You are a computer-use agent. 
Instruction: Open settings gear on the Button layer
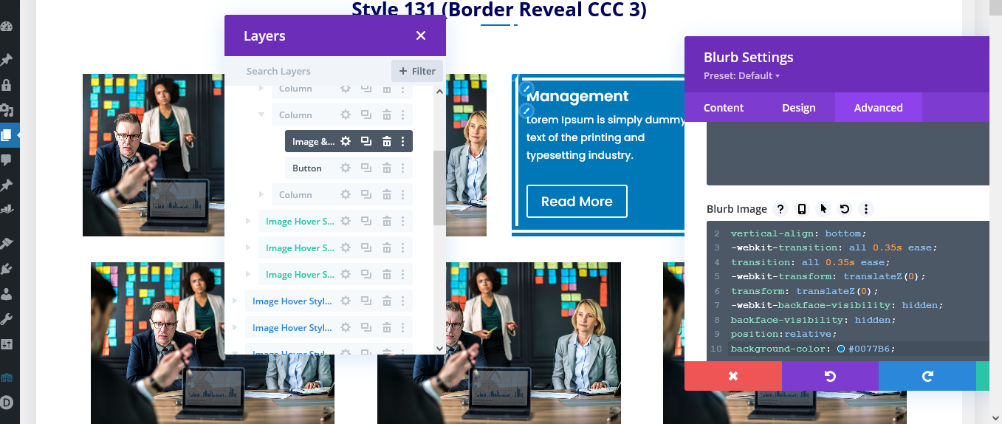(x=345, y=168)
